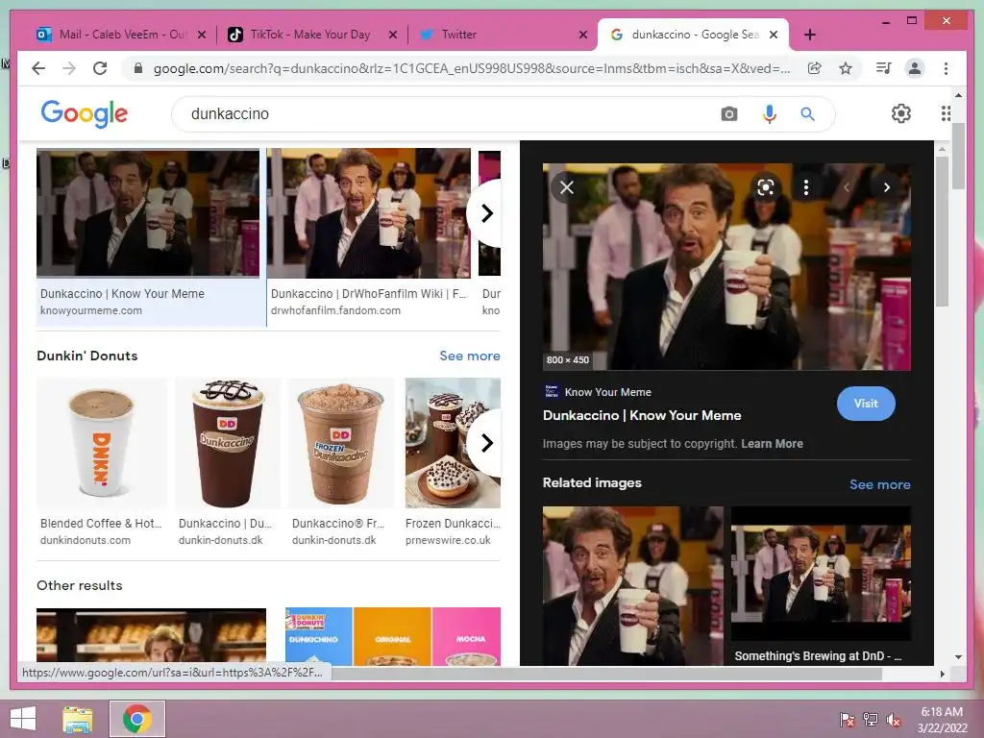The height and width of the screenshot is (738, 984).
Task: Open the Dunkaccino dunkin-donuts.dk brown cup image
Action: point(228,442)
